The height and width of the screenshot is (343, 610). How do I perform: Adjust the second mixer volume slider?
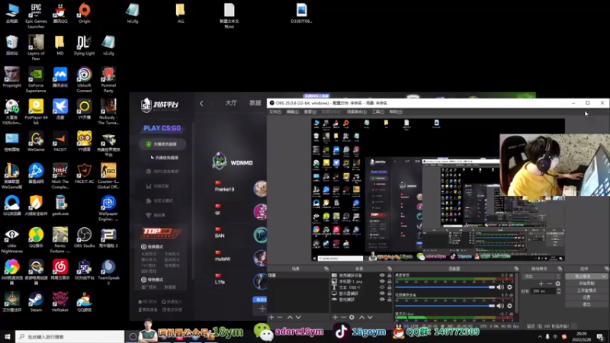tap(445, 306)
